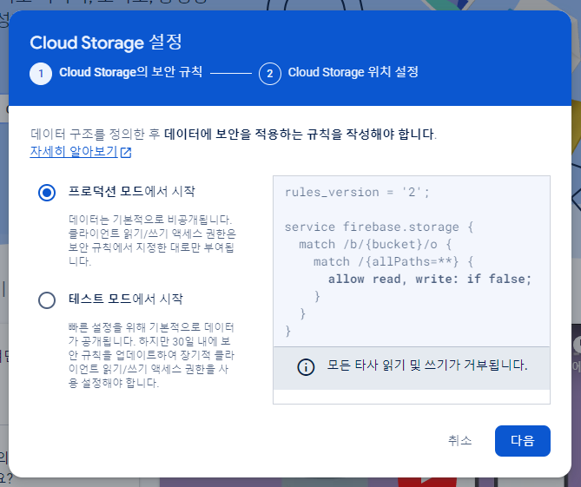Click the 취소 button

tap(459, 441)
